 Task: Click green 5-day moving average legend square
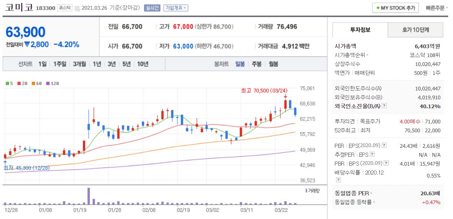[7, 84]
